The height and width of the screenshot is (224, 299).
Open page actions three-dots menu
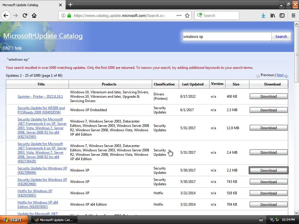point(179,15)
